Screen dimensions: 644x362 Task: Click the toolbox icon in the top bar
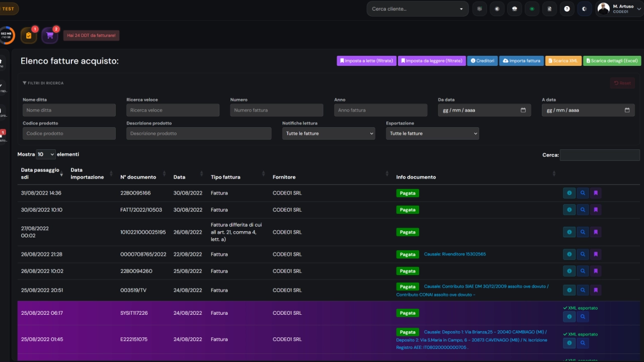coord(514,9)
